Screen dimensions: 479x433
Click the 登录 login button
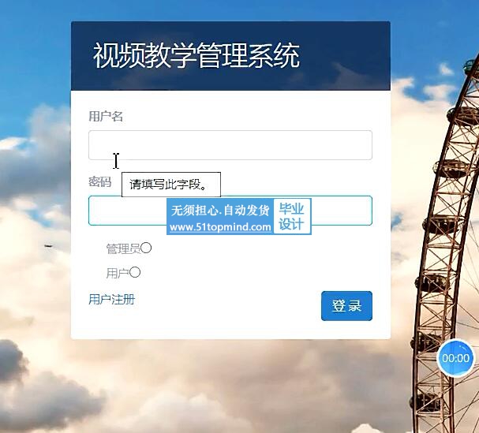pyautogui.click(x=346, y=306)
